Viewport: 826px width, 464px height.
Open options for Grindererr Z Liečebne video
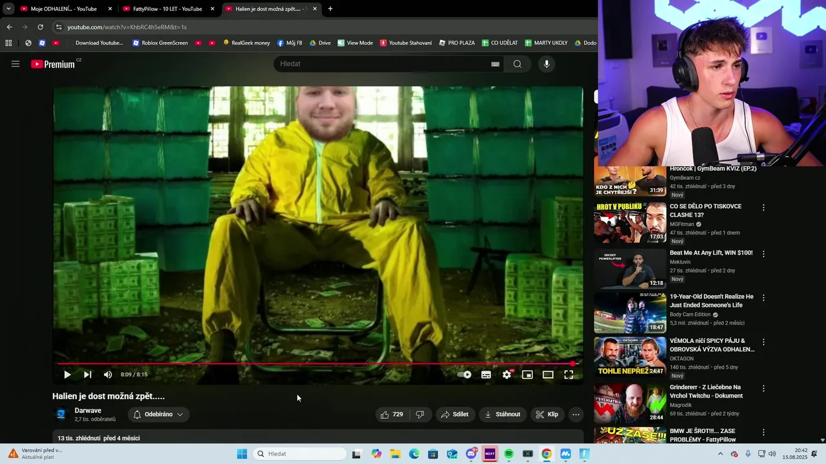click(763, 388)
